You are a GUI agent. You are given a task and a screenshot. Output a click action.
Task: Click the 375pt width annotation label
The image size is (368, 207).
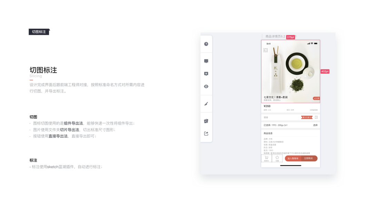[290, 37]
